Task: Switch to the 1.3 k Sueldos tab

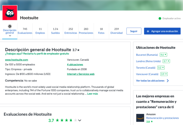Action: (x=55, y=31)
